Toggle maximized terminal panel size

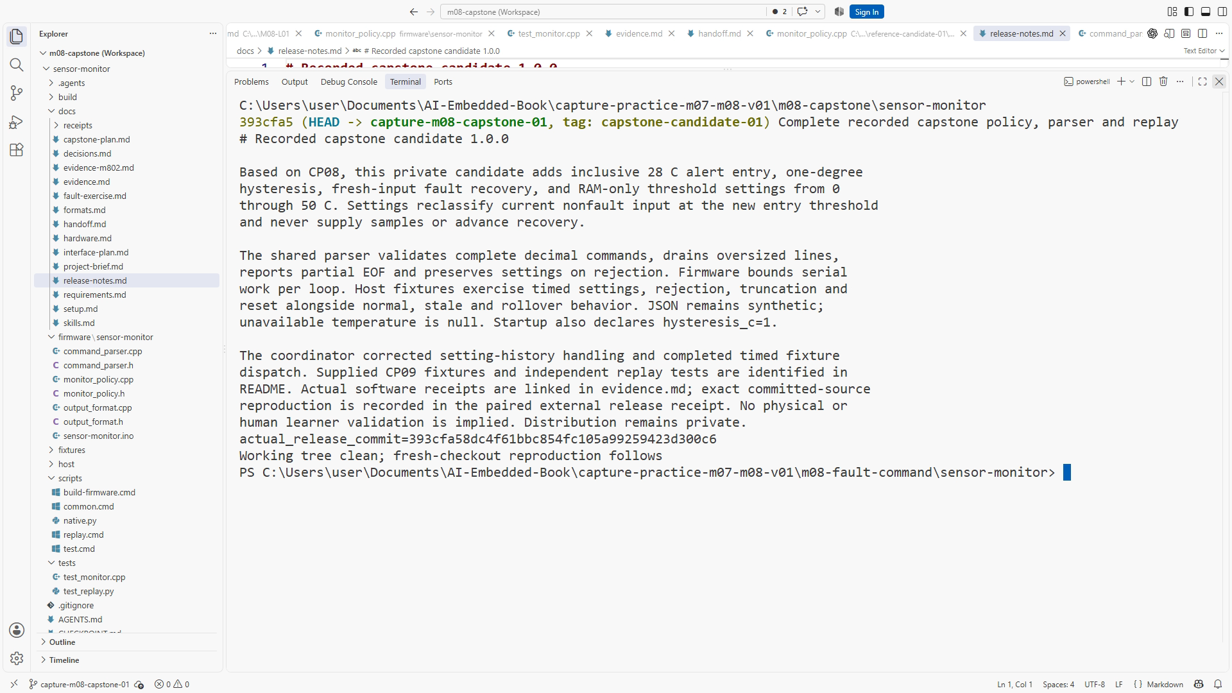click(x=1202, y=81)
